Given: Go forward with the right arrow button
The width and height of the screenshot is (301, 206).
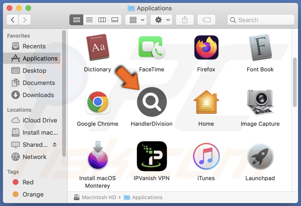Looking at the screenshot, I should (x=24, y=20).
